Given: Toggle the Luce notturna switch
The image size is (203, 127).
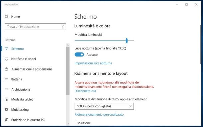Looking at the screenshot, I should (x=79, y=55).
